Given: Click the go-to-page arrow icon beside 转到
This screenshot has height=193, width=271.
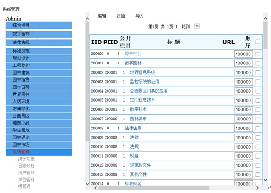Looking at the screenshot, I should [197, 26].
